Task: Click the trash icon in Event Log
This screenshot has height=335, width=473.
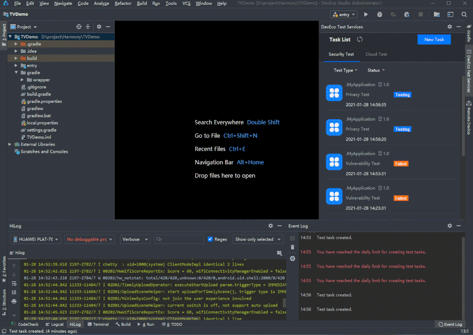Action: click(x=292, y=247)
